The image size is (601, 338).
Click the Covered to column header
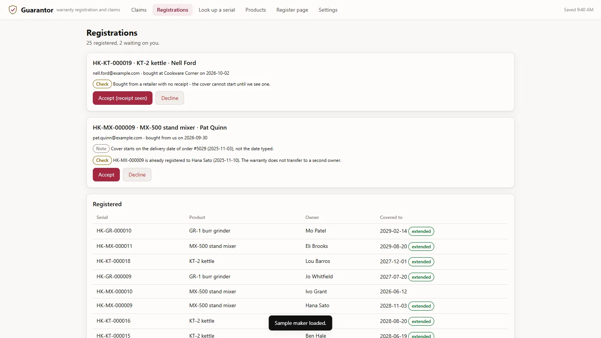[391, 217]
